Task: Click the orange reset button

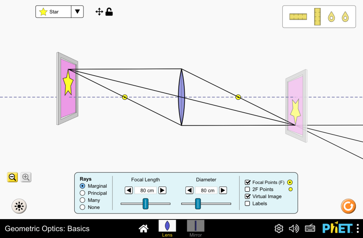Action: (348, 206)
